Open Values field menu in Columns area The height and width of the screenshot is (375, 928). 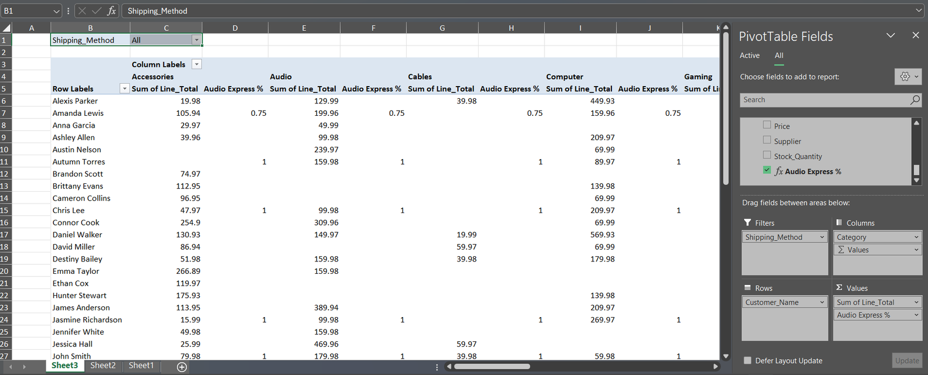916,250
